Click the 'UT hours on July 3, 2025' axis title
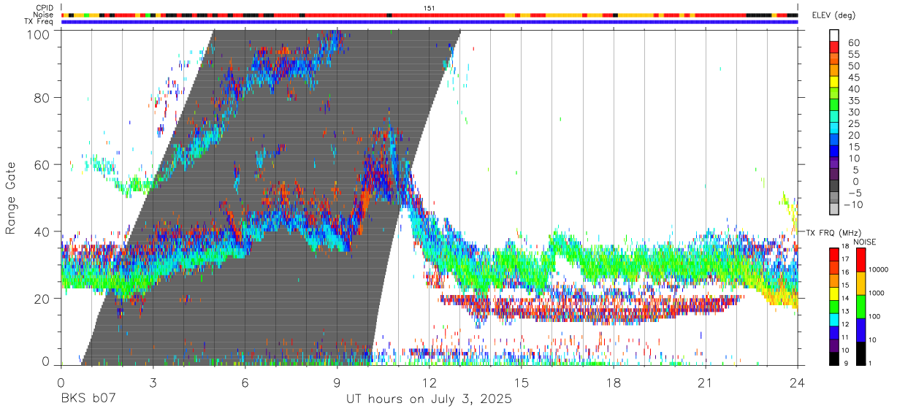The height and width of the screenshot is (414, 897). coord(429,399)
